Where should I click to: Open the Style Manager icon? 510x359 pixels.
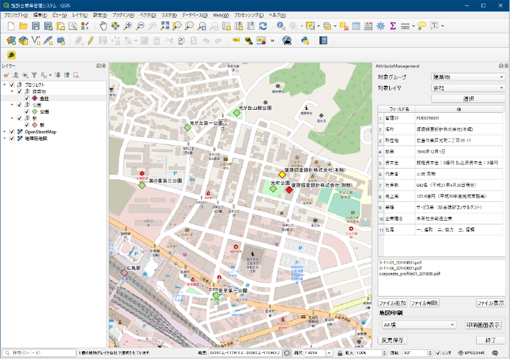[x=85, y=26]
